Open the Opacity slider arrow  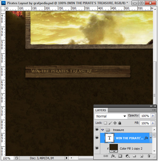click(x=153, y=116)
